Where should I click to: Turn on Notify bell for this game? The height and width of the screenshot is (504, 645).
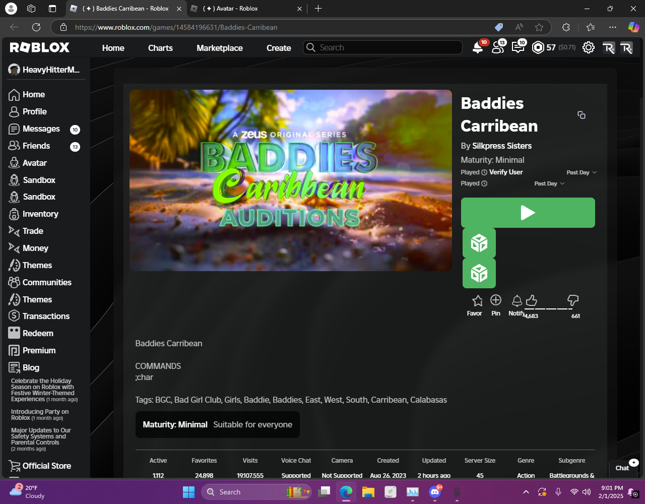[517, 301]
